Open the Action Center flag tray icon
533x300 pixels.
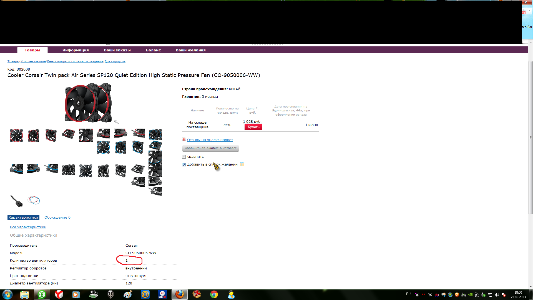tap(504, 295)
